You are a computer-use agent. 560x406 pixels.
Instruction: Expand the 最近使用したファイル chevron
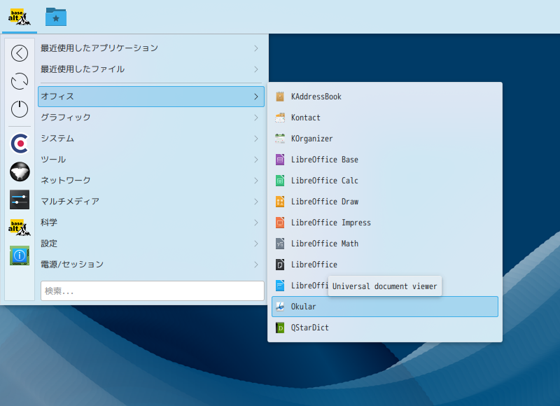click(256, 69)
